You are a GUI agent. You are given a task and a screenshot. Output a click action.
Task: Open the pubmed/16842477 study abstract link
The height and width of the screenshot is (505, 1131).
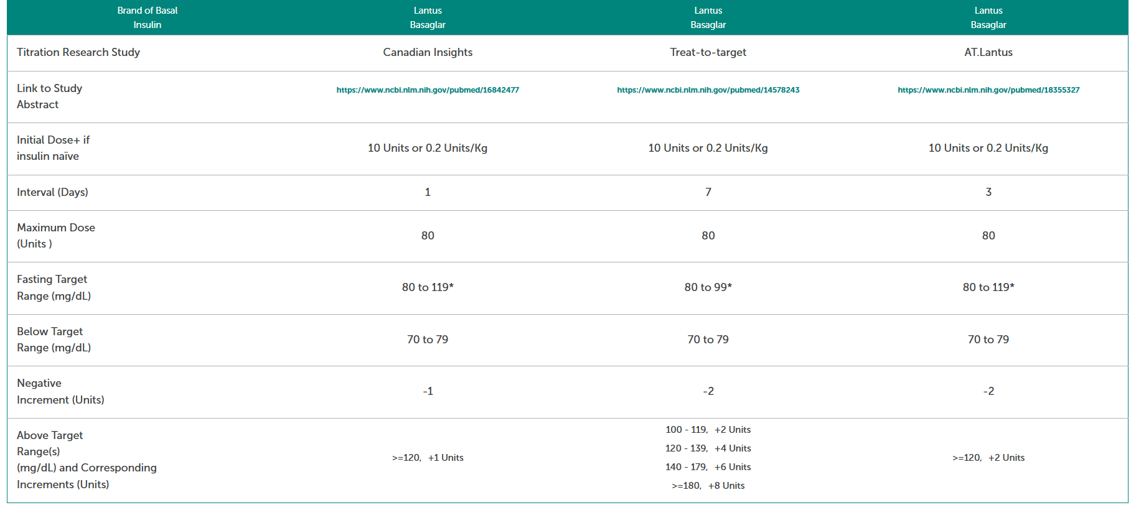point(428,90)
